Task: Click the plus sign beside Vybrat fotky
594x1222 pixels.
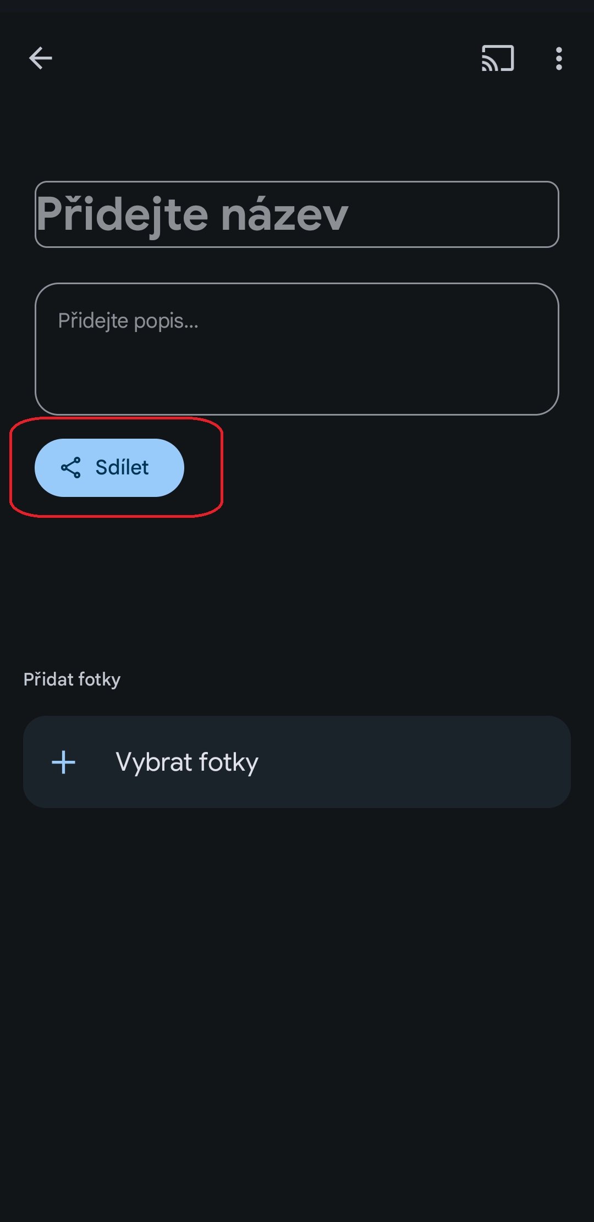Action: [63, 762]
